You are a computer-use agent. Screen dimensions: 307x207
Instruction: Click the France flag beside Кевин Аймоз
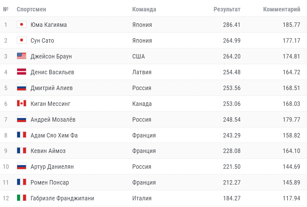point(22,151)
